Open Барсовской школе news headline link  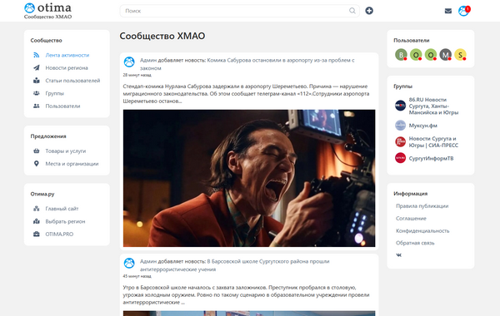235,265
